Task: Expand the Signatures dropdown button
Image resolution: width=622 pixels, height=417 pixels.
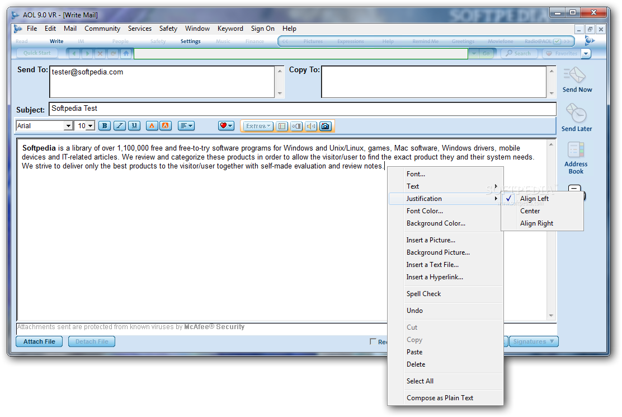Action: 534,341
